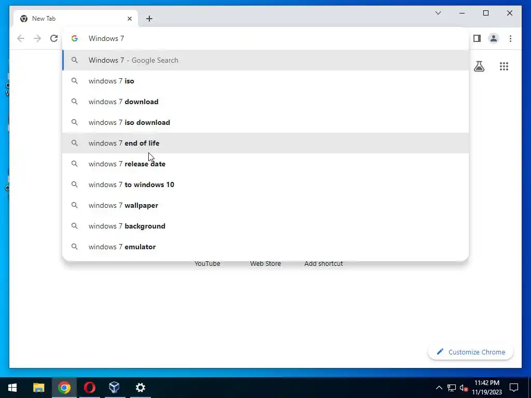Minimize the Chrome window

(x=462, y=13)
